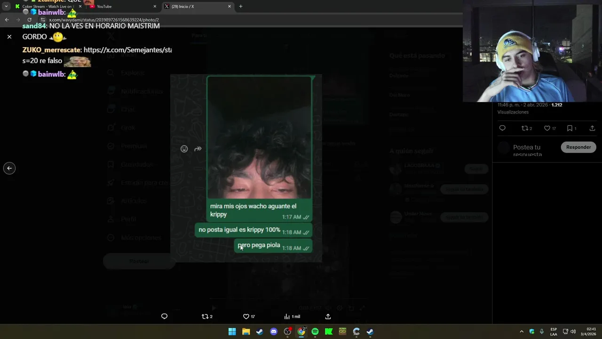The width and height of the screenshot is (602, 339).
Task: Click the share icon under the photo
Action: coord(328,316)
